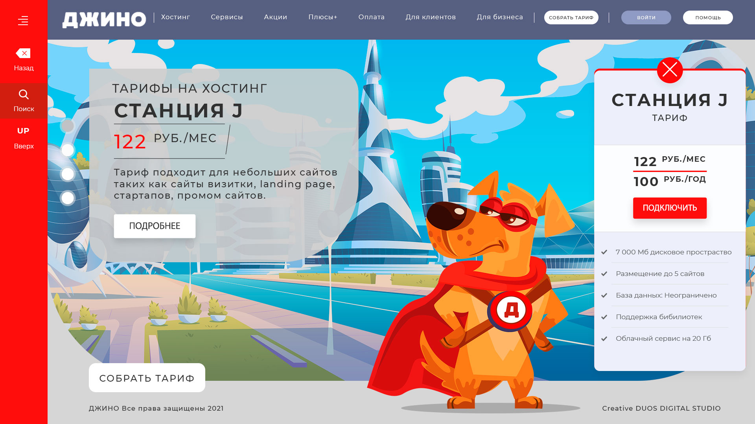
Task: Select the second slide indicator dot
Action: tap(68, 150)
